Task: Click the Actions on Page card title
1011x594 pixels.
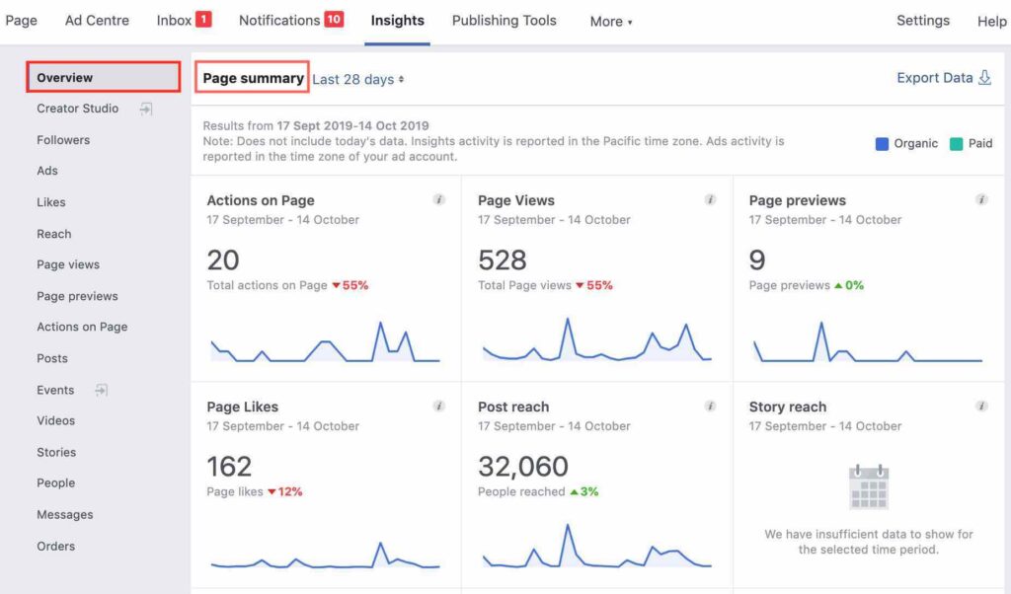Action: (261, 200)
